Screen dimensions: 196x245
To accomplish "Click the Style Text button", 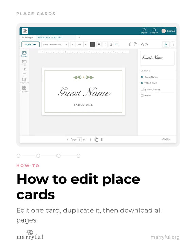I will click(x=31, y=44).
